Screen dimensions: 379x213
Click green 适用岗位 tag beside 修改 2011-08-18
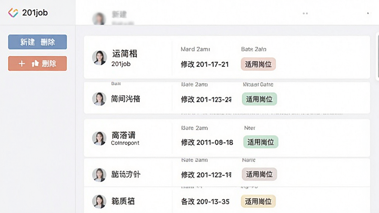click(261, 142)
